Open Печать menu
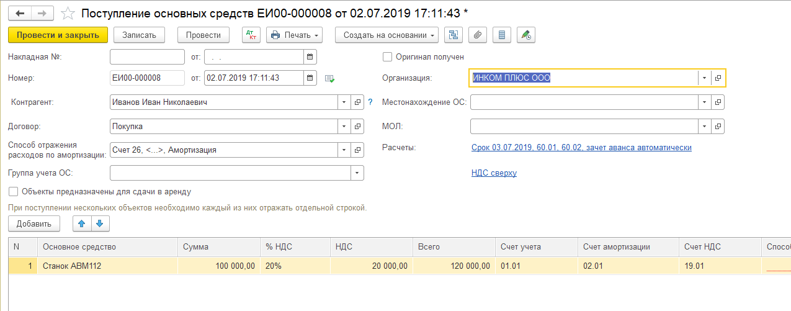 (x=295, y=35)
